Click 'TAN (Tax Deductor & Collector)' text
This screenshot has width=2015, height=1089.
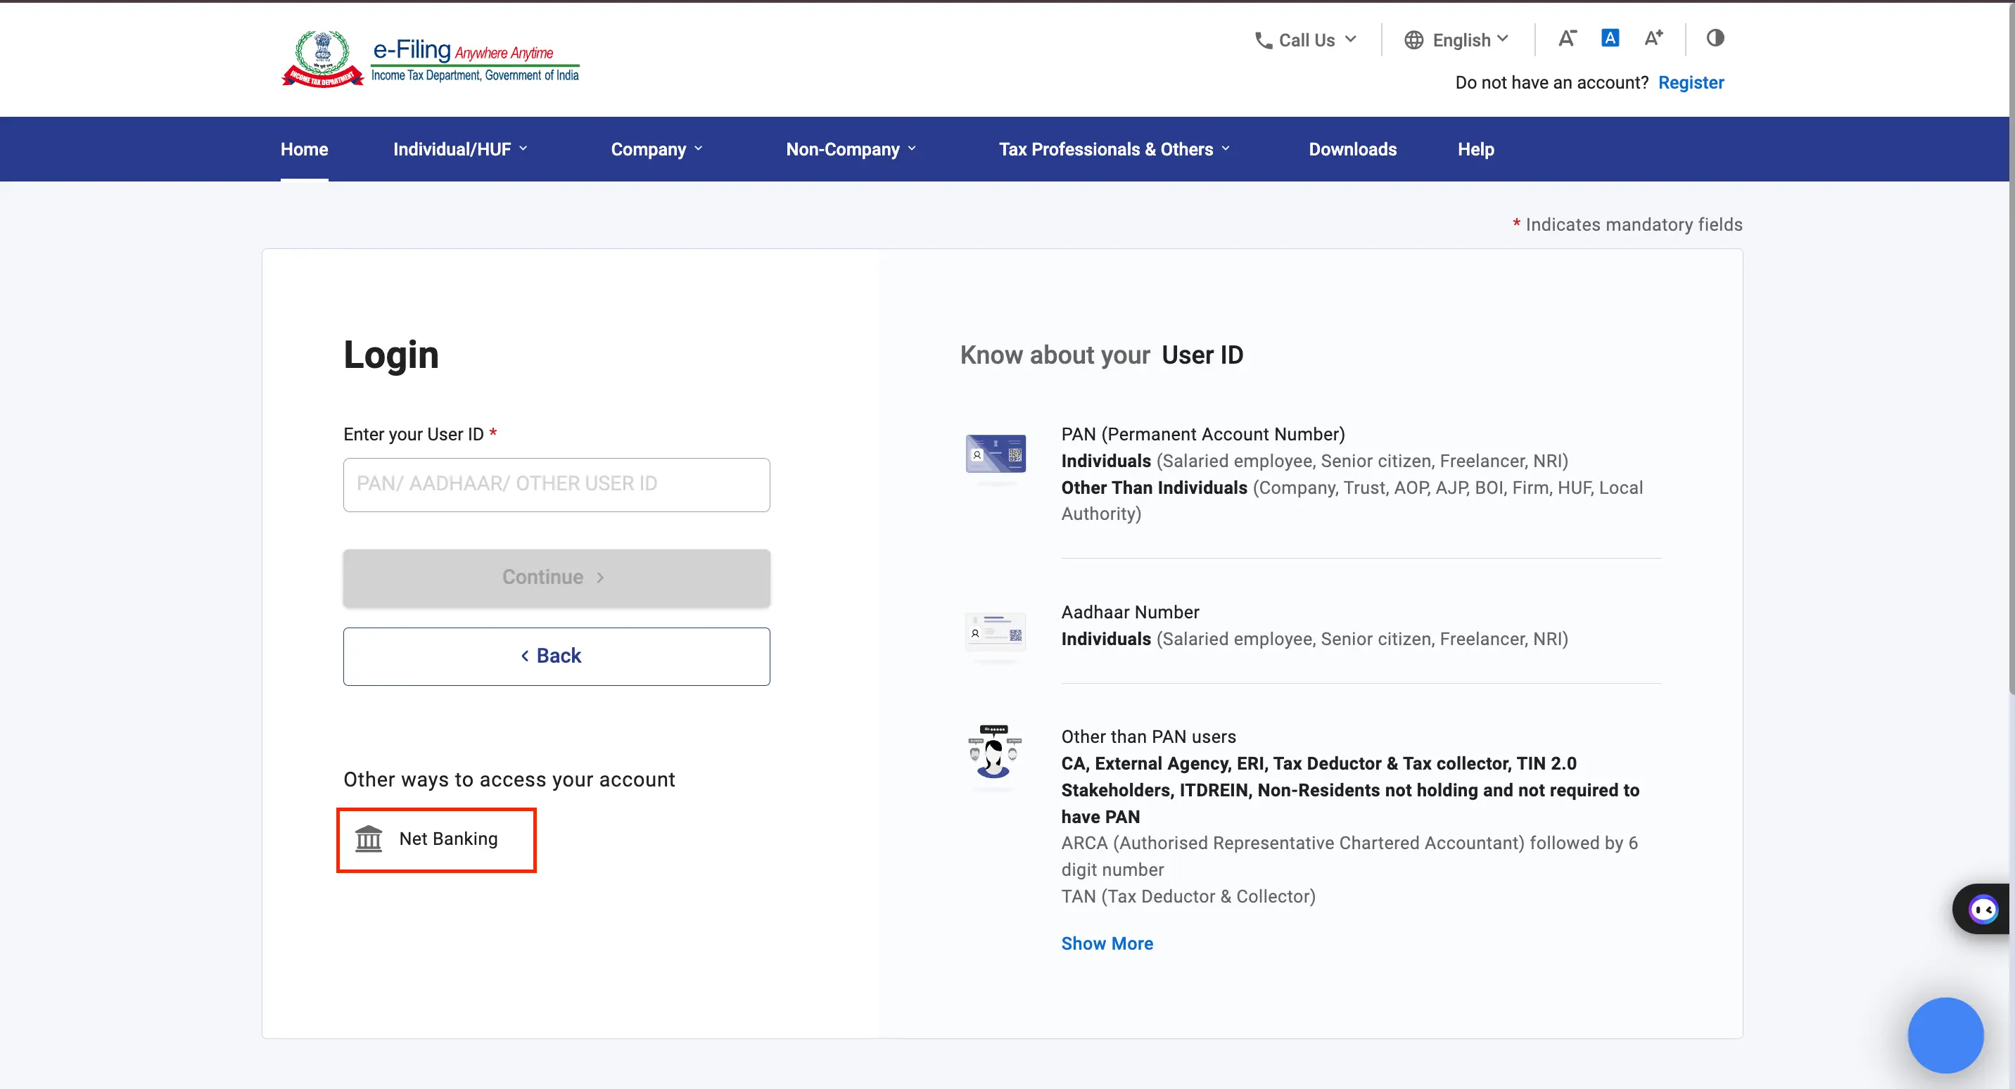1188,896
